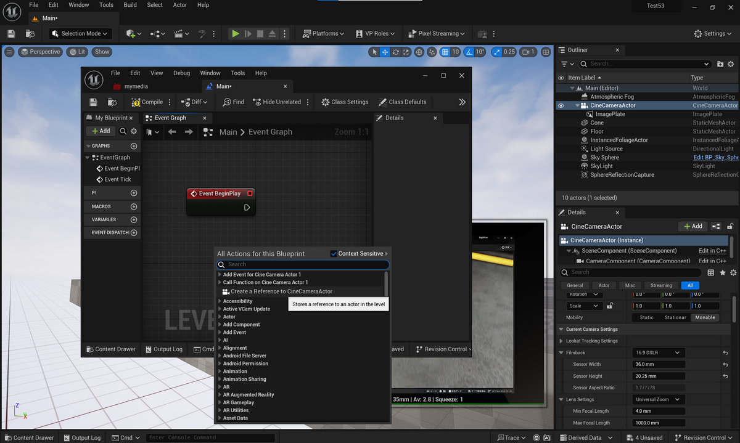This screenshot has width=740, height=443.
Task: Expand the Accessibility action category
Action: click(220, 301)
